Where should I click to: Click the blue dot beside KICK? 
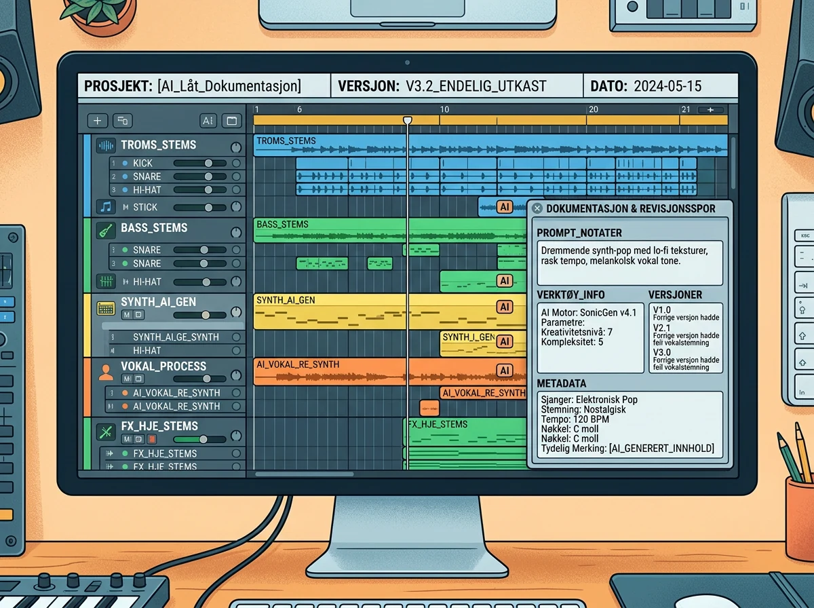point(125,164)
